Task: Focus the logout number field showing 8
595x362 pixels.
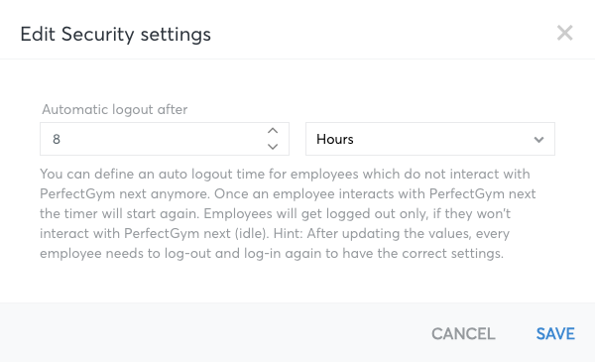Action: 165,139
